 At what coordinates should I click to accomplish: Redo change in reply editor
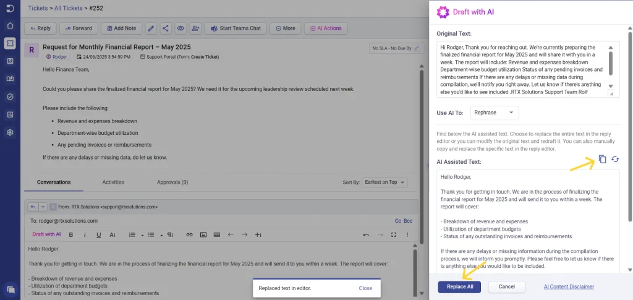click(x=380, y=234)
